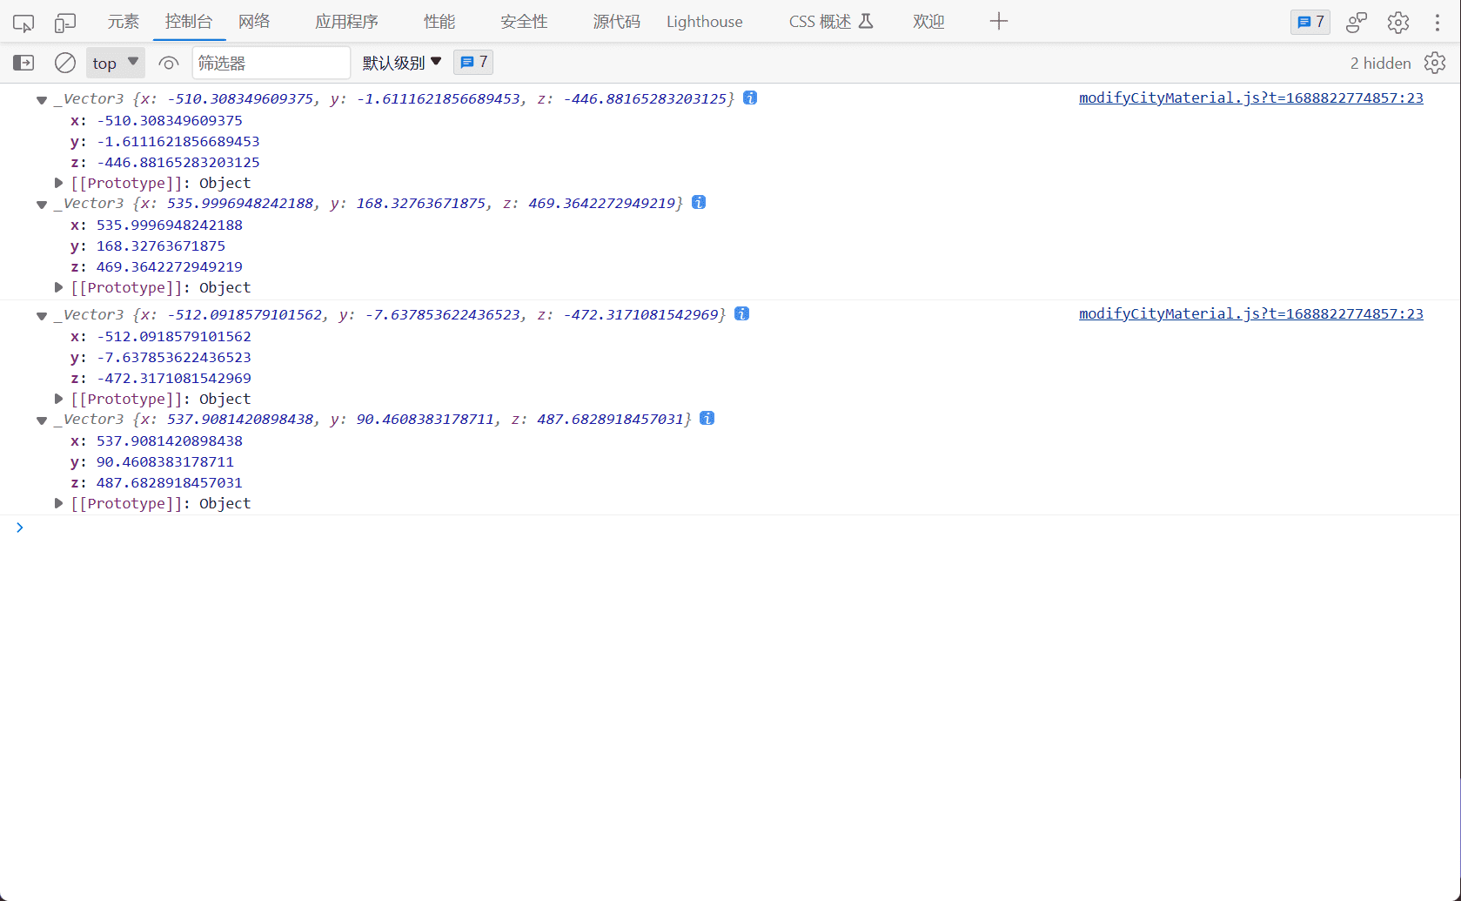Image resolution: width=1461 pixels, height=901 pixels.
Task: Collapse the Vector3 x: 537.9081 object
Action: click(42, 420)
